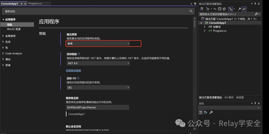
Task: Open the document tab list dropdown arrow
Action: 191,3
